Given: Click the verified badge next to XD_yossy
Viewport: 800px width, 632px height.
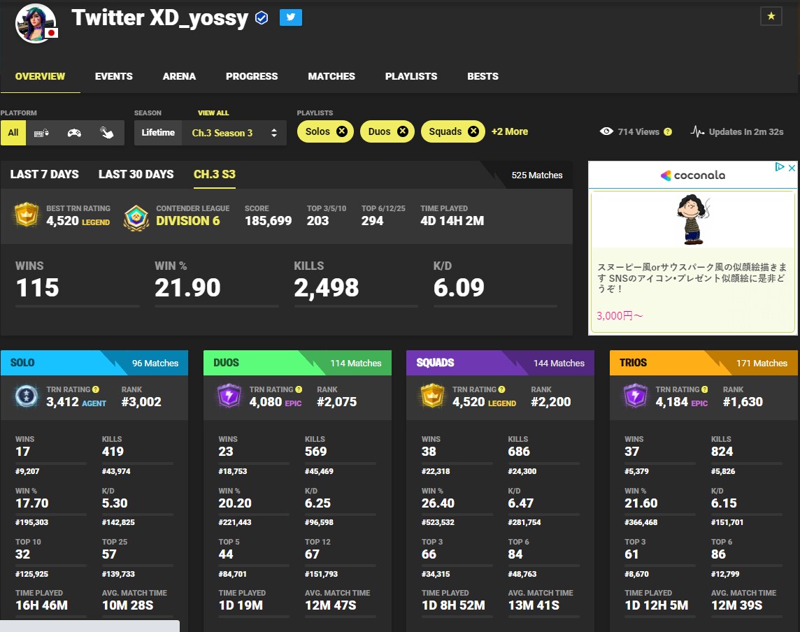Looking at the screenshot, I should pyautogui.click(x=262, y=18).
